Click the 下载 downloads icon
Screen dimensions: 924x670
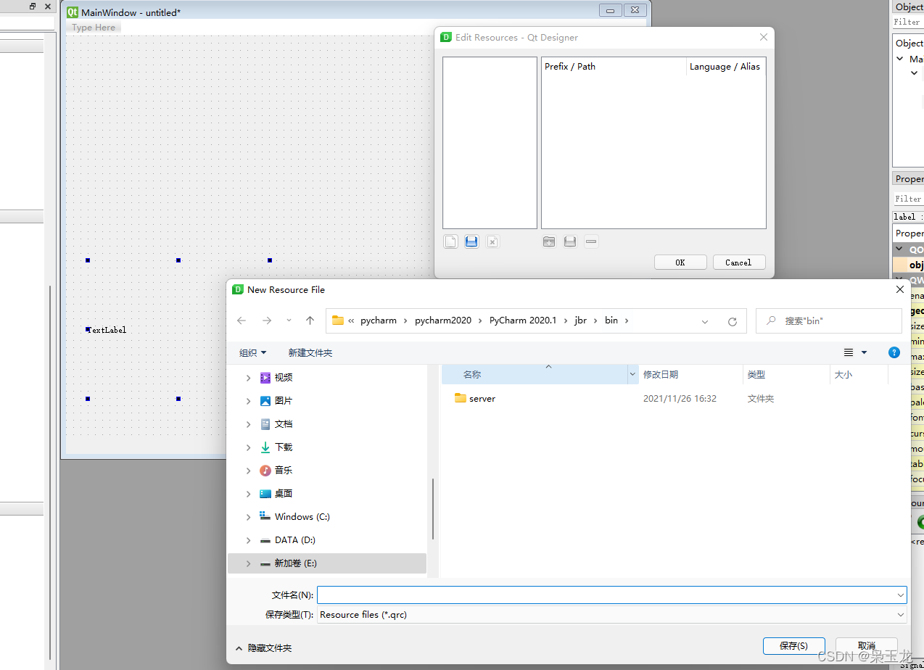pos(265,447)
